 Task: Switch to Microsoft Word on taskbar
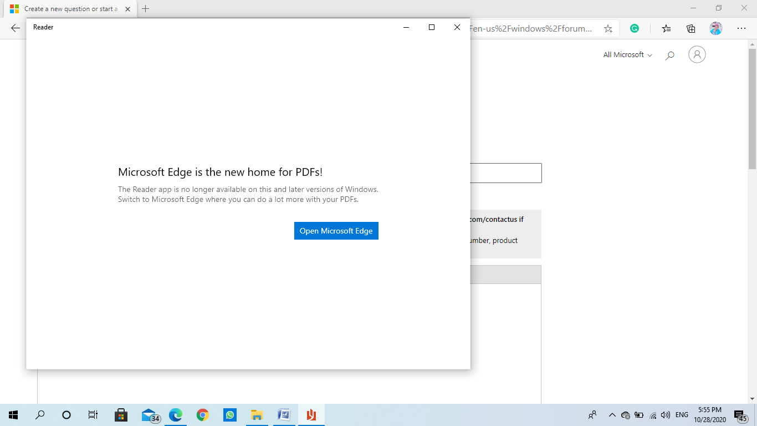tap(284, 415)
